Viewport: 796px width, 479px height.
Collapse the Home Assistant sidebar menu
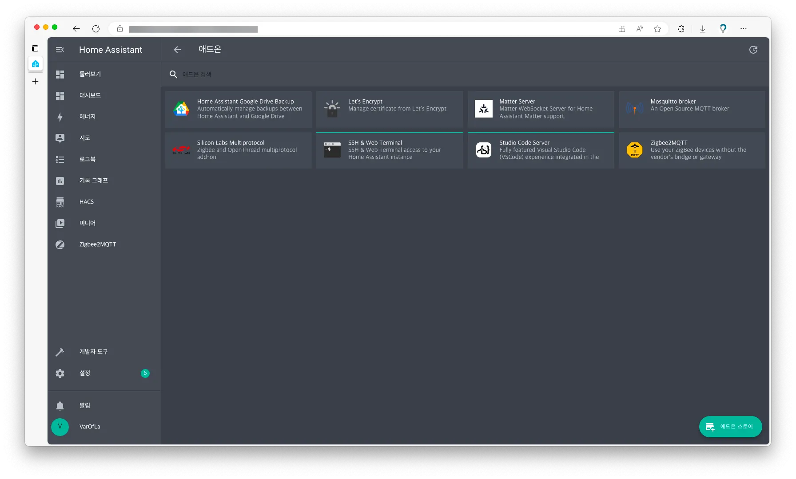[x=60, y=50]
